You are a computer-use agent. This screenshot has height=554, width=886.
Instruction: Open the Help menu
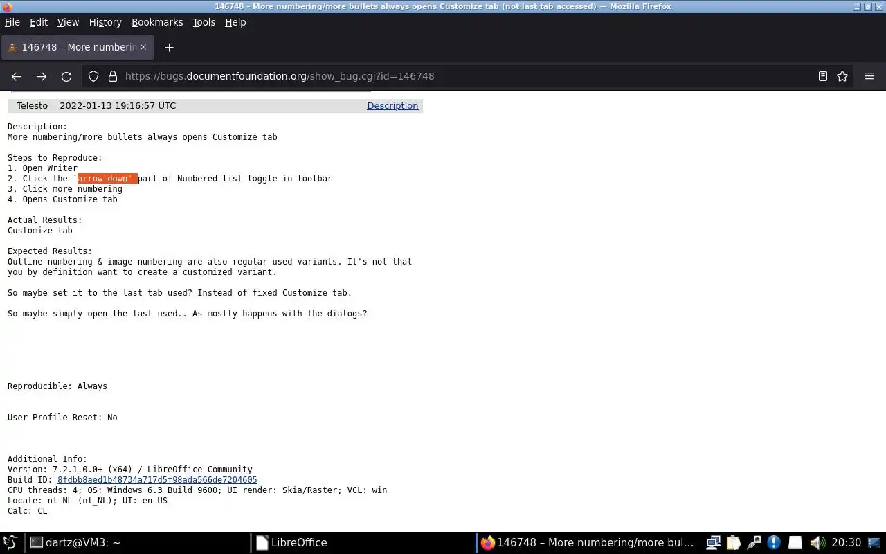235,22
